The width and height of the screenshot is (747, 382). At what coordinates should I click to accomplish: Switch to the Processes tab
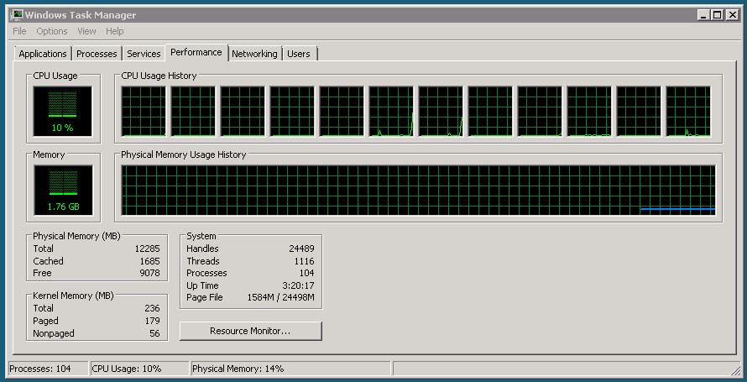(x=97, y=54)
